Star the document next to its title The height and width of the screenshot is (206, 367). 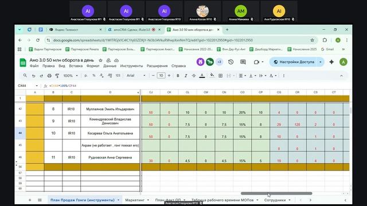(x=100, y=60)
